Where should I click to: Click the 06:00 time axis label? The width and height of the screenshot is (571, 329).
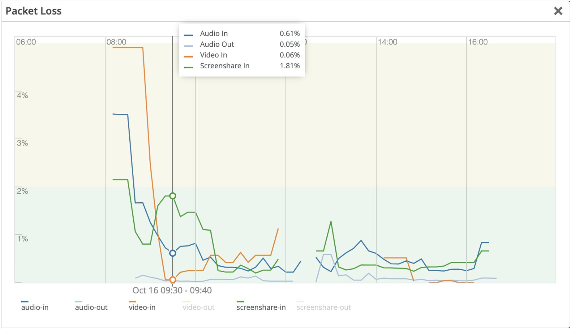point(26,42)
